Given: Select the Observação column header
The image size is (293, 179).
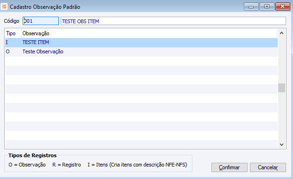Looking at the screenshot, I should (149, 33).
